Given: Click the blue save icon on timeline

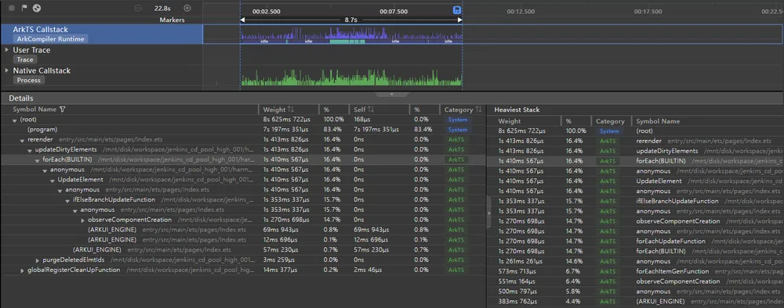Looking at the screenshot, I should (x=457, y=10).
